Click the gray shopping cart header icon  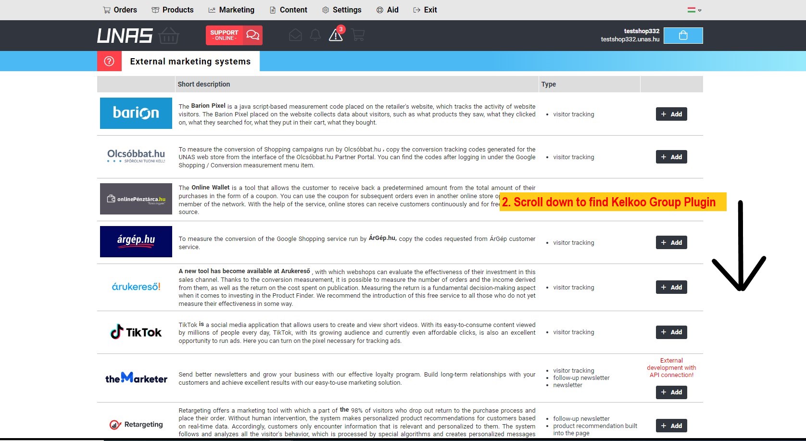pos(357,35)
